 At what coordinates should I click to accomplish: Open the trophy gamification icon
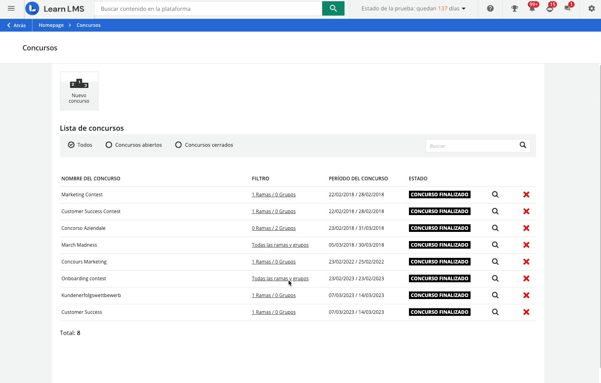[515, 8]
